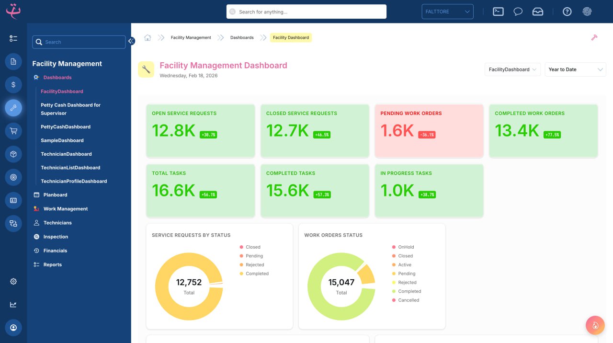613x343 pixels.
Task: Open settings gear in left rail
Action: (x=13, y=282)
